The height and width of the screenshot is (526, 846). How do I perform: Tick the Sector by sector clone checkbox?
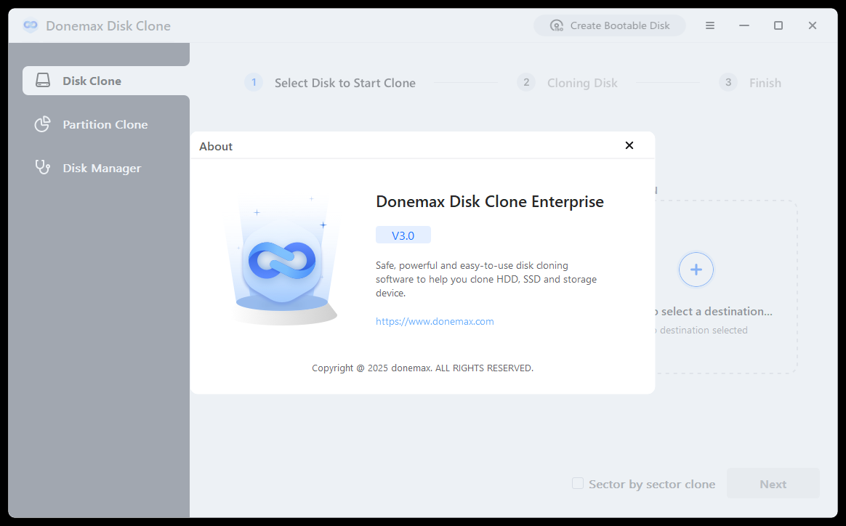click(x=578, y=483)
